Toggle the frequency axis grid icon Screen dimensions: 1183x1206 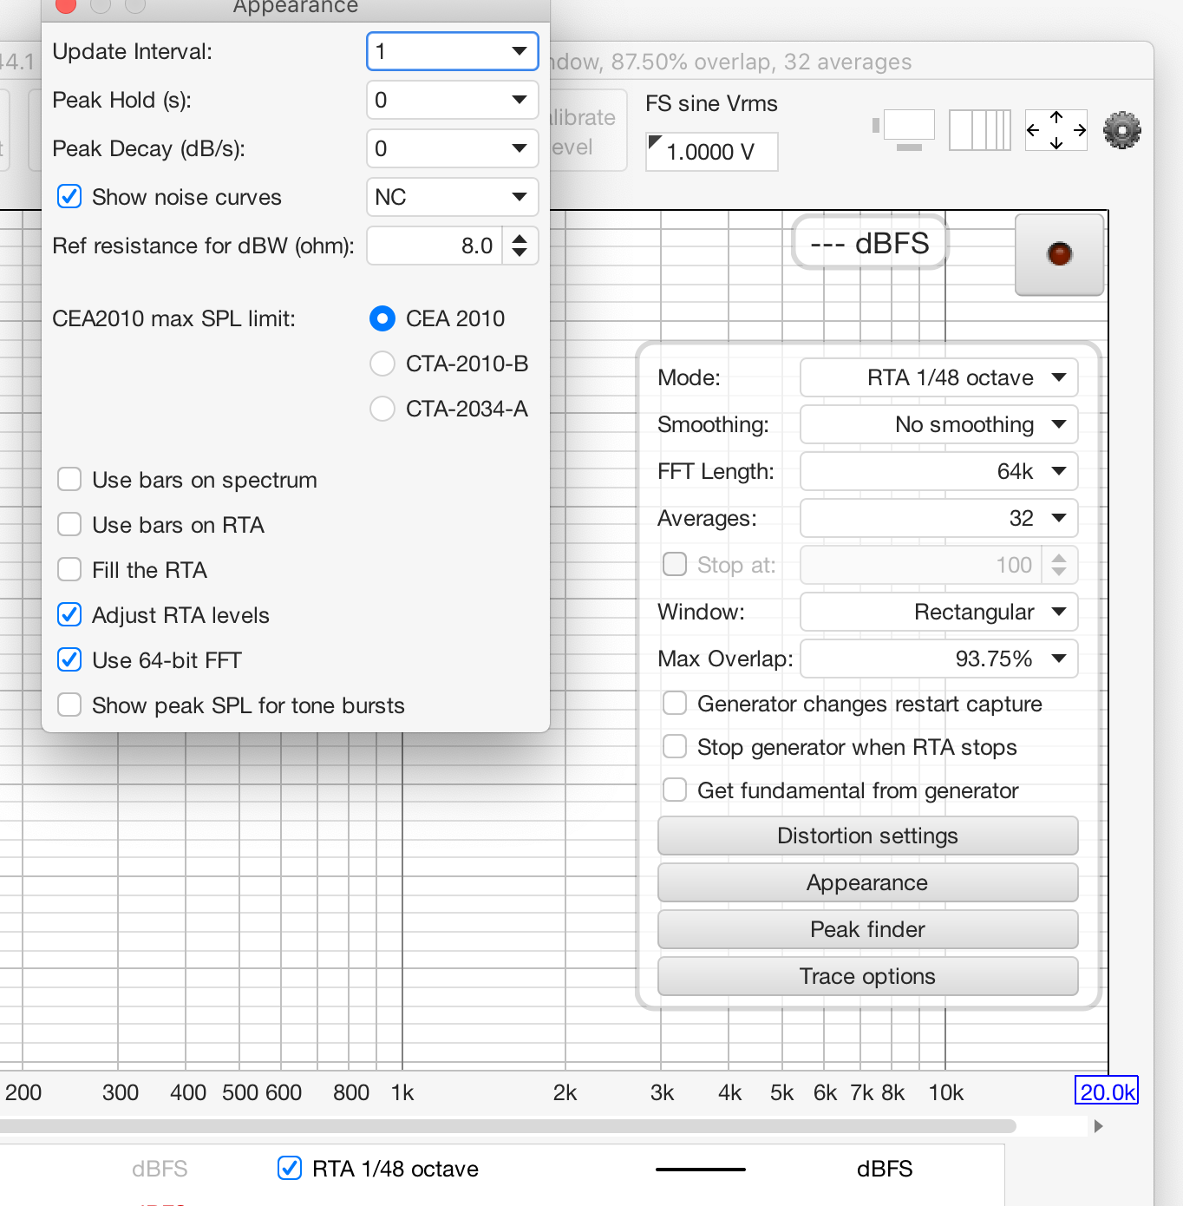point(979,130)
